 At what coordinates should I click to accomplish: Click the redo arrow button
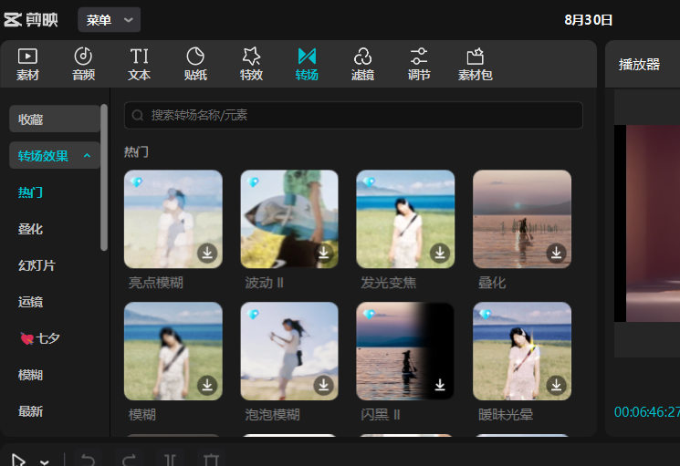130,459
